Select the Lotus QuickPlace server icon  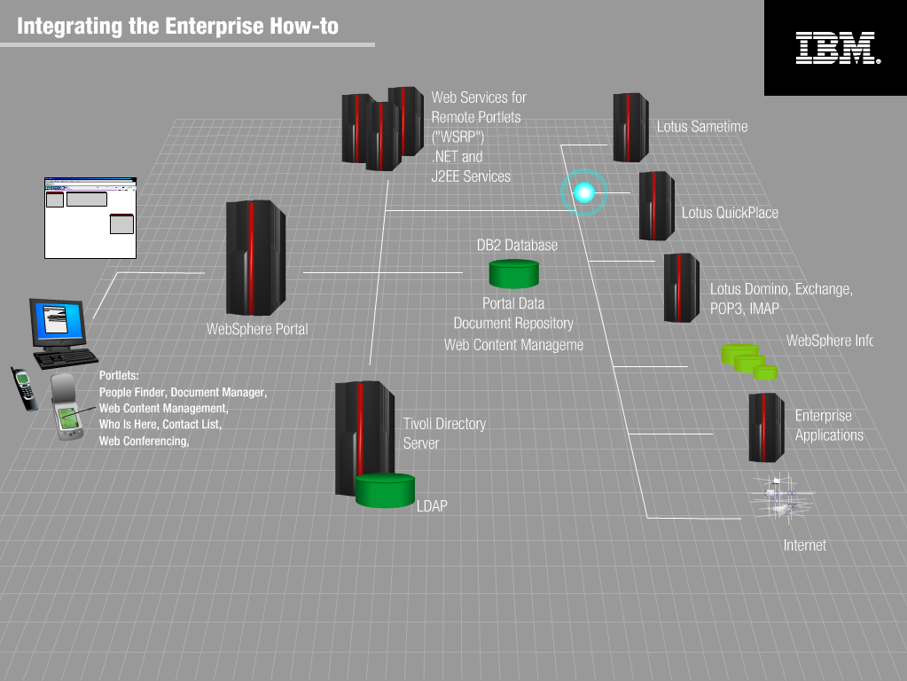tap(657, 206)
